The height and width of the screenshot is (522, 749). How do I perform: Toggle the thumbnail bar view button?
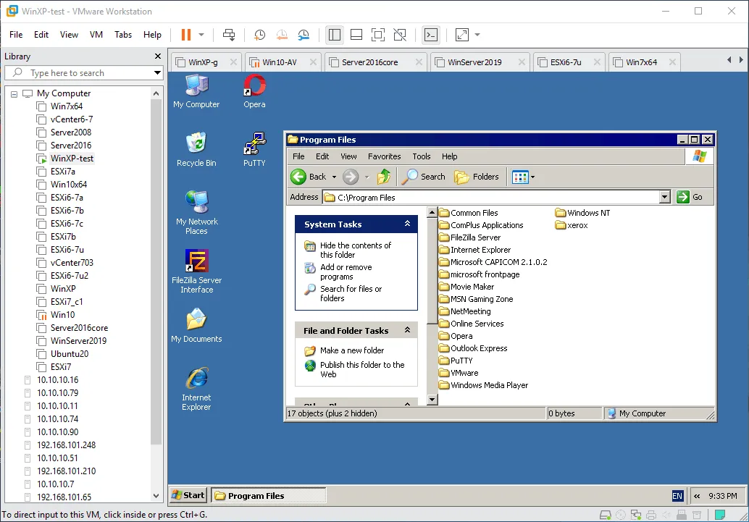[356, 35]
